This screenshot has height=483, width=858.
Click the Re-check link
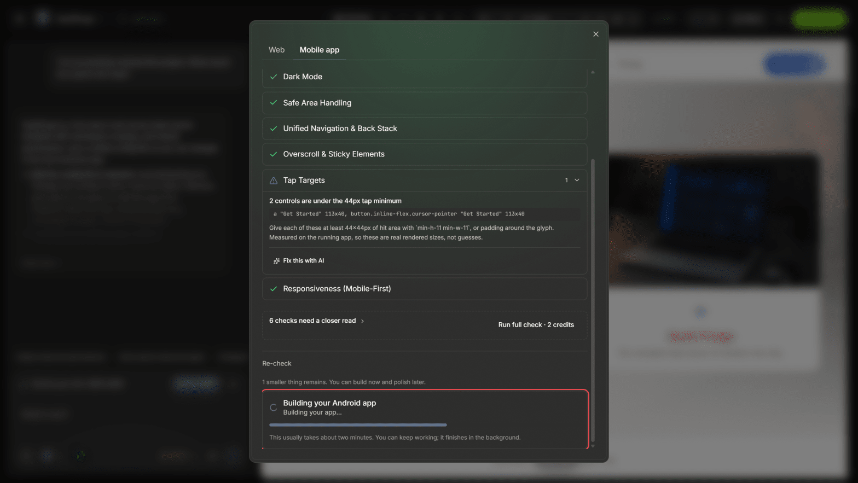coord(277,364)
